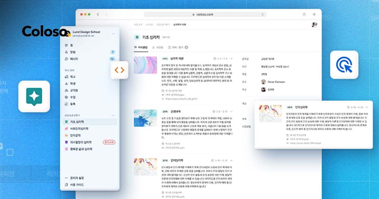This screenshot has height=199, width=379.
Task: Click the orange code brackets floating button
Action: pos(119,70)
